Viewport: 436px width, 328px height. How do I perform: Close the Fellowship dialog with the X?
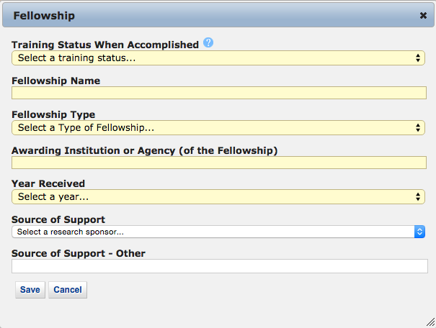click(423, 15)
